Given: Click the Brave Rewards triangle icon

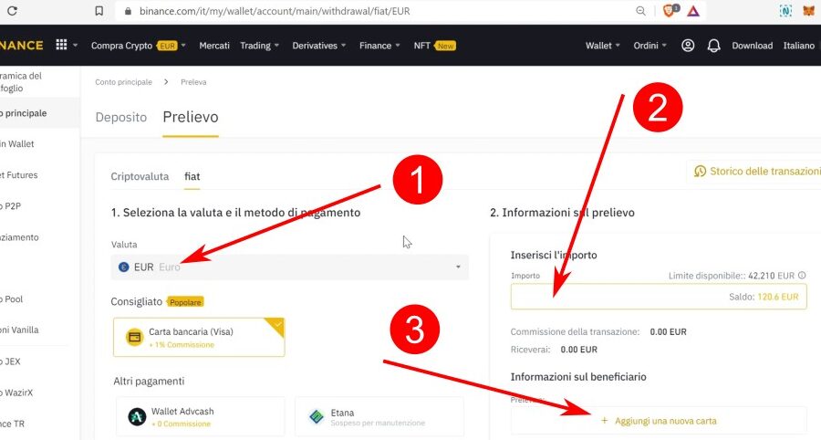Looking at the screenshot, I should [x=693, y=10].
